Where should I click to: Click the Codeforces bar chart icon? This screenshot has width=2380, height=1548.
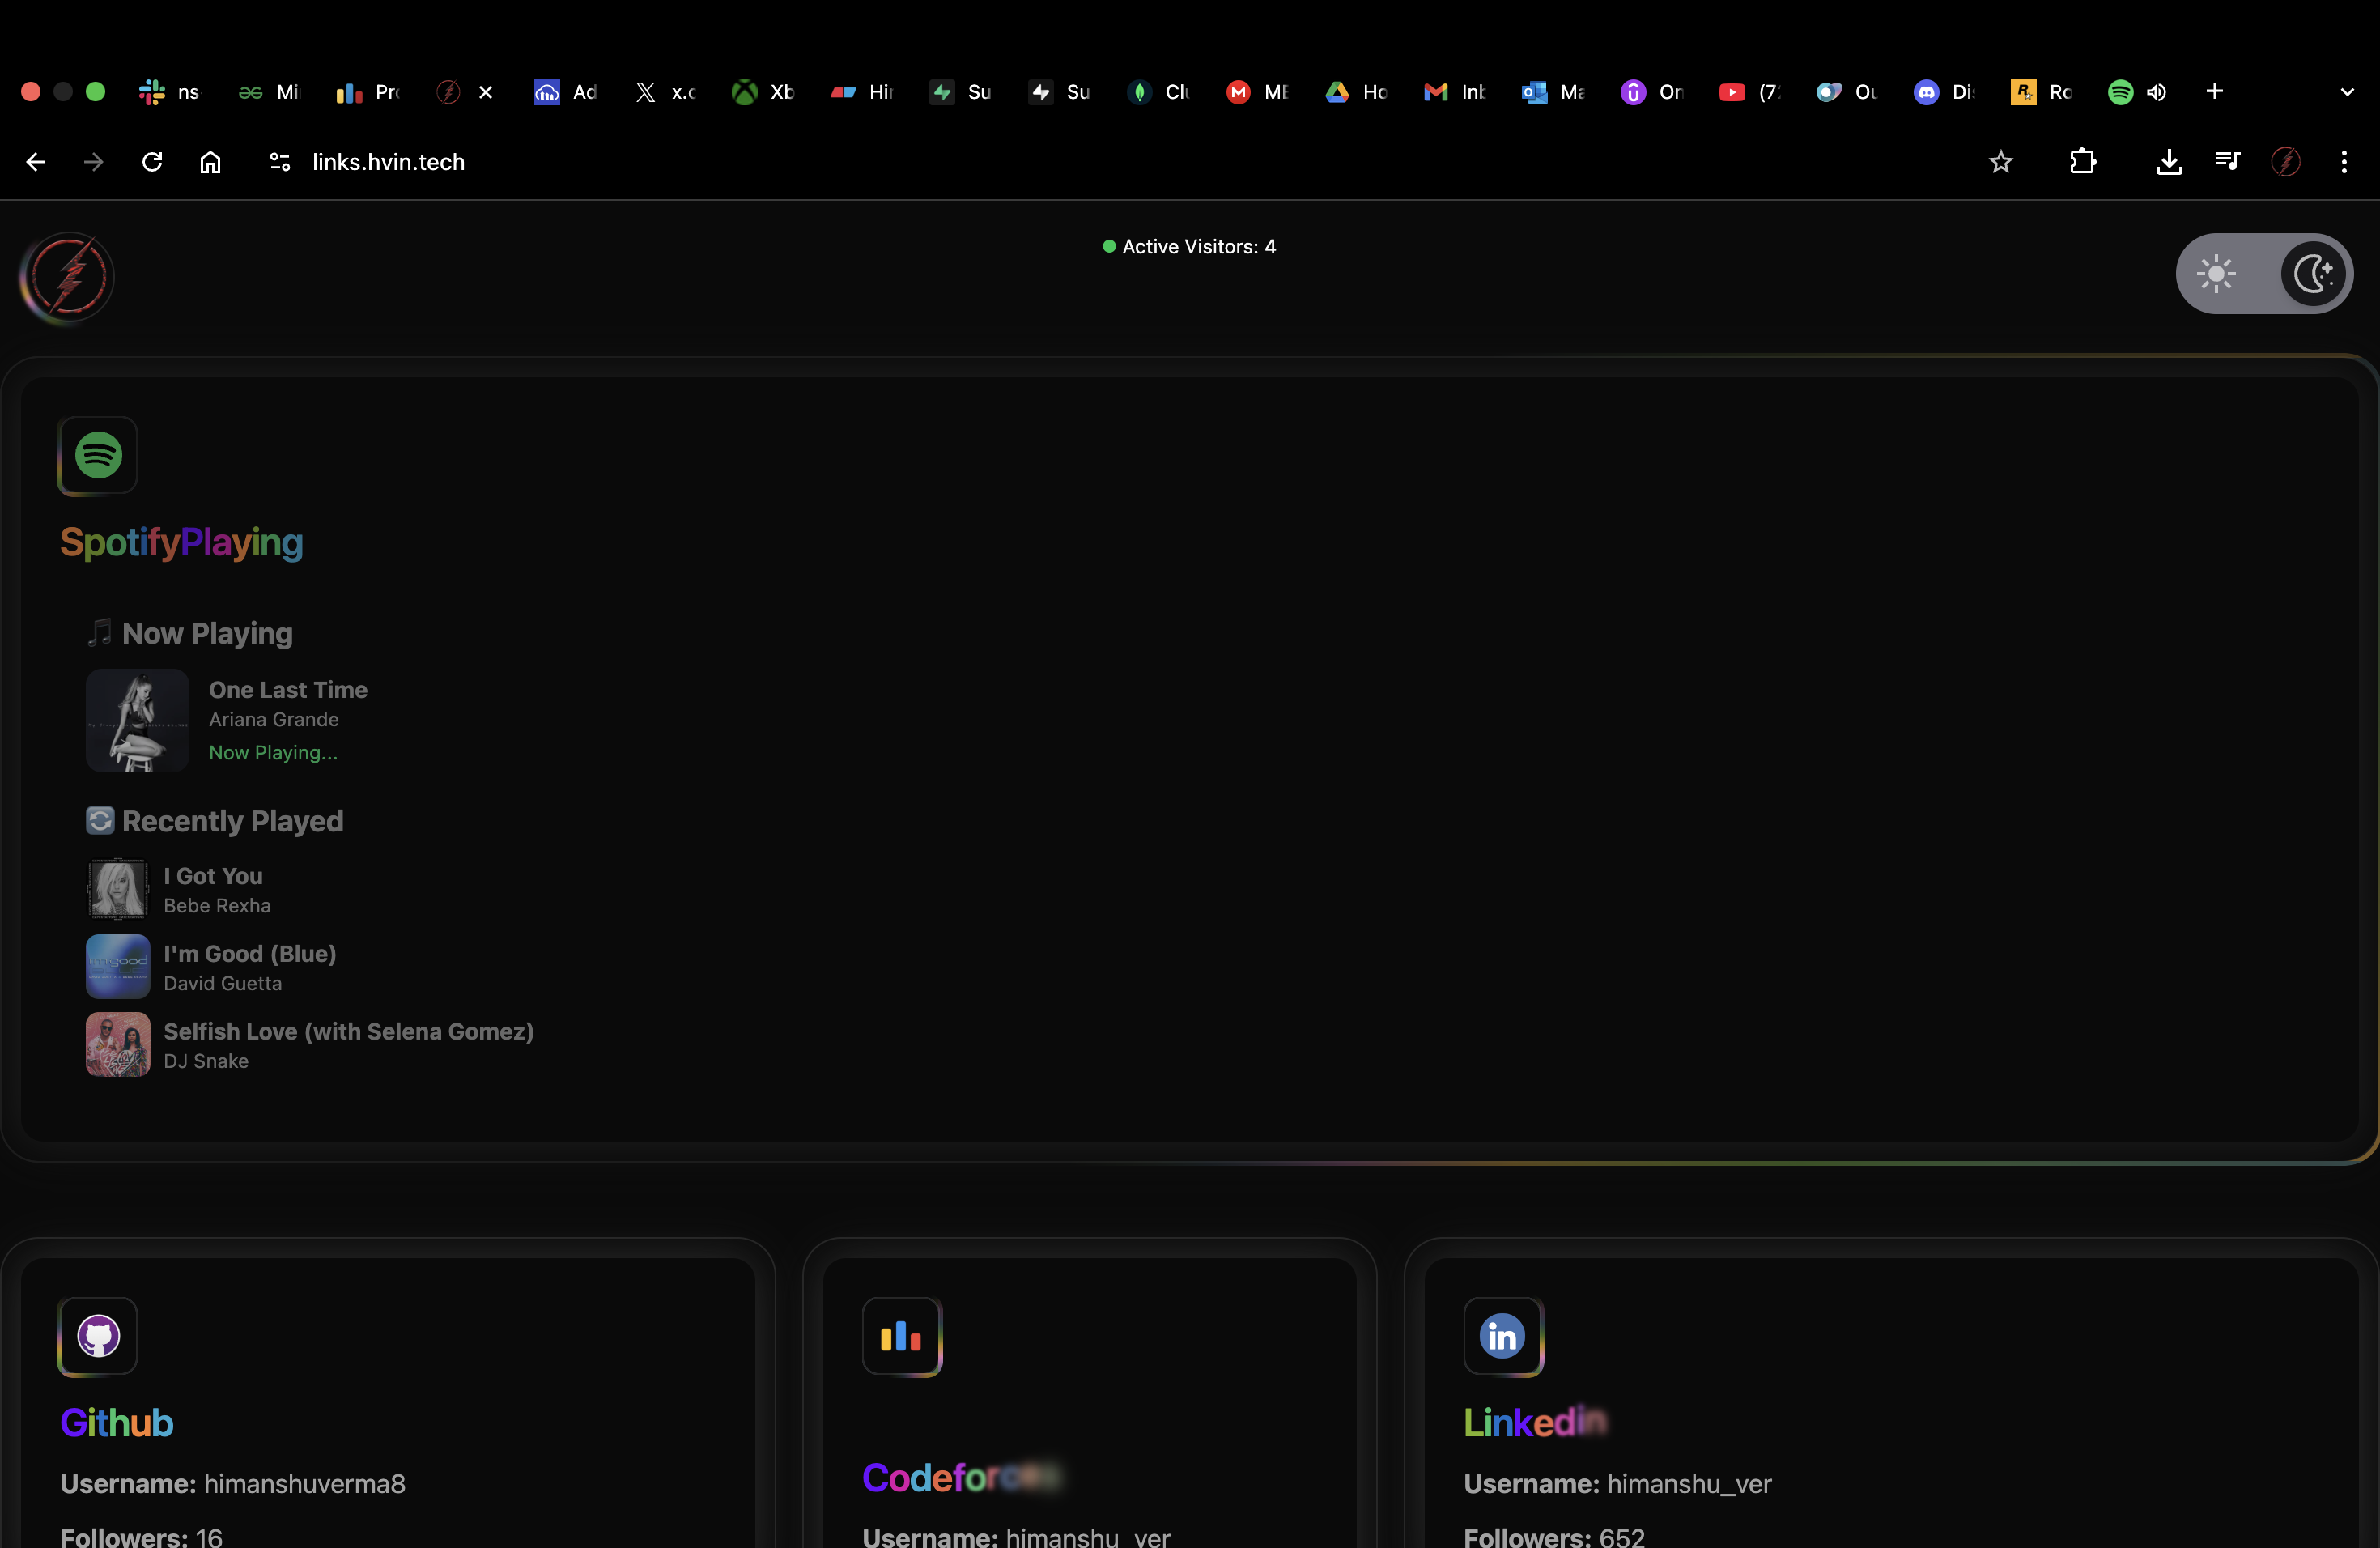[x=901, y=1336]
